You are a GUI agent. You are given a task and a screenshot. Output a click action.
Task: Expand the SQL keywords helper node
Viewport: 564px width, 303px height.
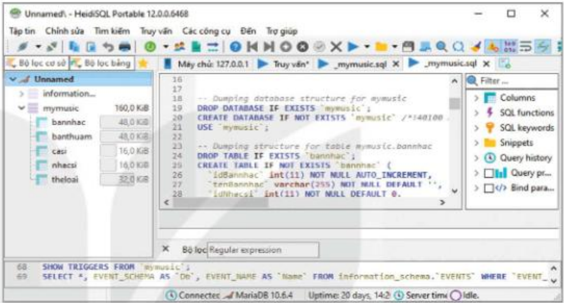[x=476, y=128]
